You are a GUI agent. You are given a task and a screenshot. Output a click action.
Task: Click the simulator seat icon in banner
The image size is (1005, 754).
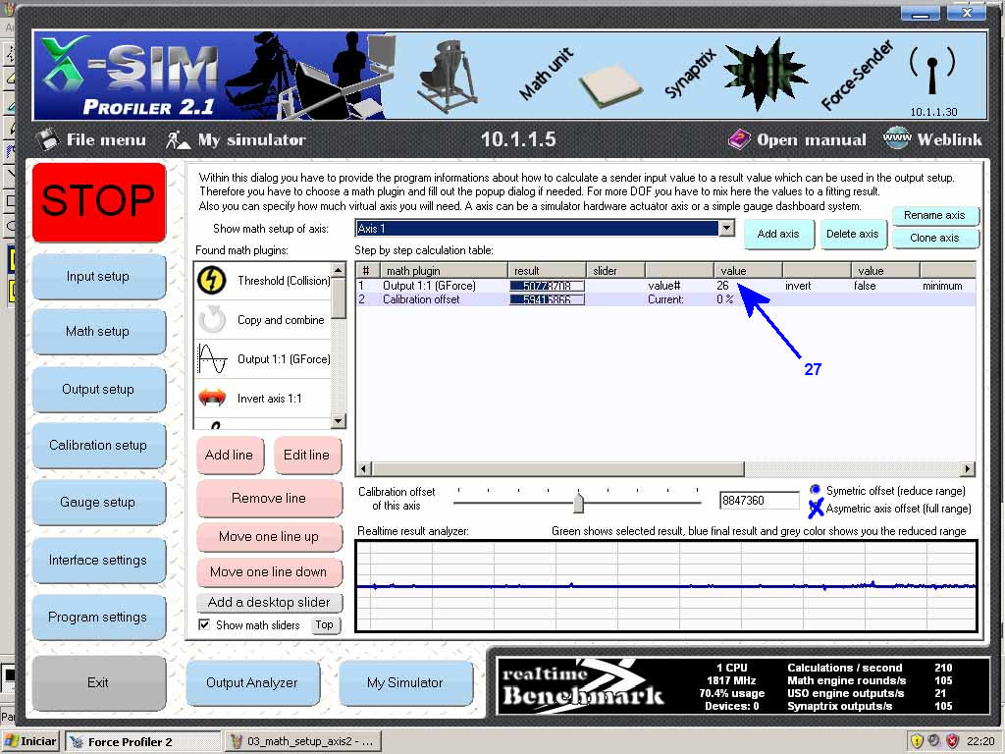click(x=448, y=76)
